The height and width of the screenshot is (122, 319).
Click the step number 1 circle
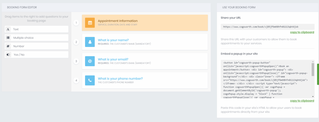click(x=76, y=23)
